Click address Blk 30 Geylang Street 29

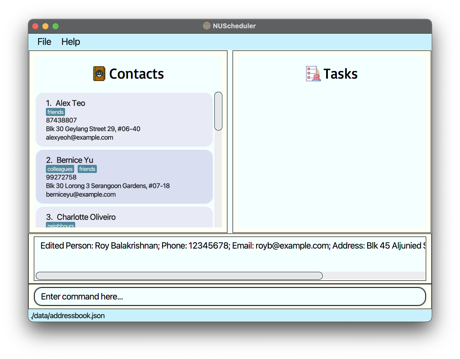(93, 129)
